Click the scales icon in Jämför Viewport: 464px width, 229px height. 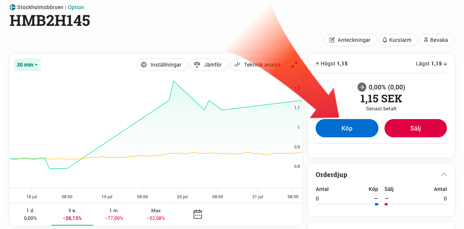coord(197,65)
